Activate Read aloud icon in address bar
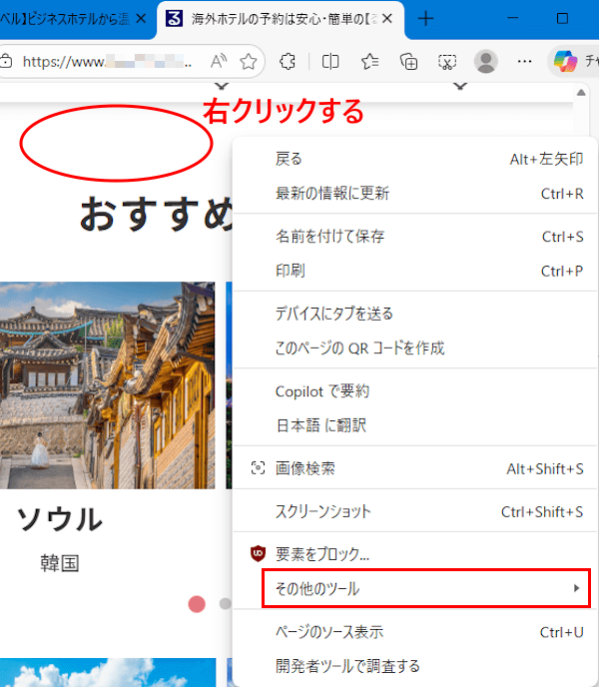 [219, 61]
